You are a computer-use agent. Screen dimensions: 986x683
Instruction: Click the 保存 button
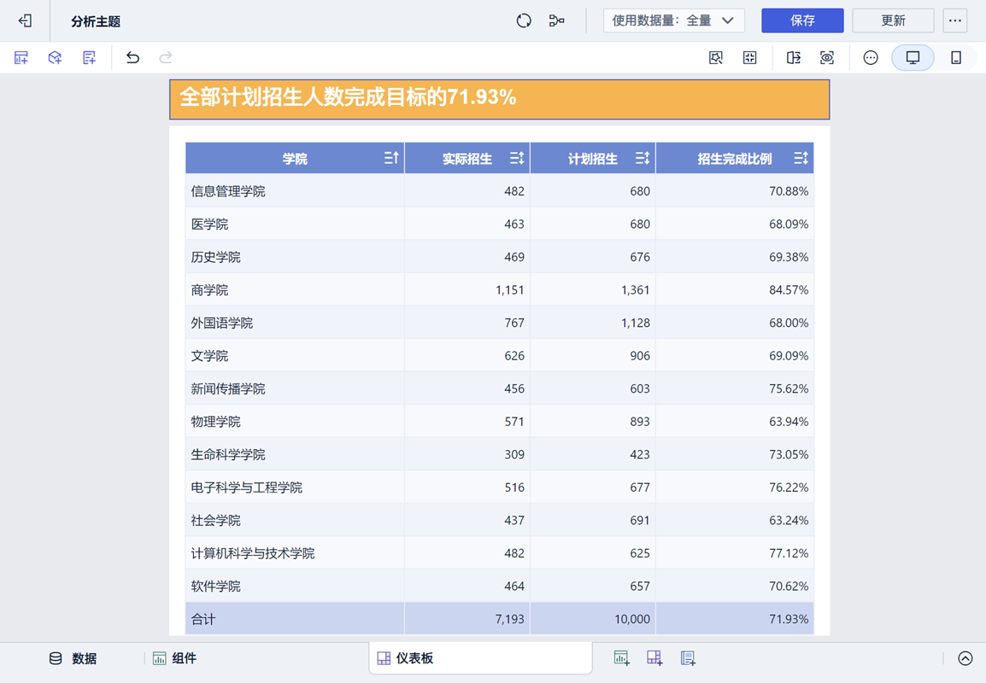click(x=802, y=20)
